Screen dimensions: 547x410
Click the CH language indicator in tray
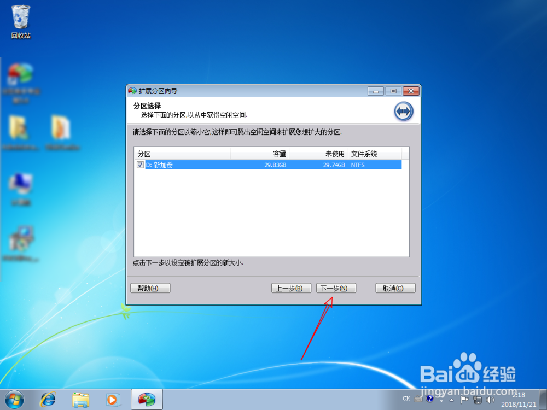pyautogui.click(x=406, y=399)
